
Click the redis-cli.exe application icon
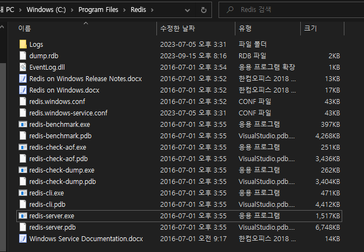click(x=23, y=193)
